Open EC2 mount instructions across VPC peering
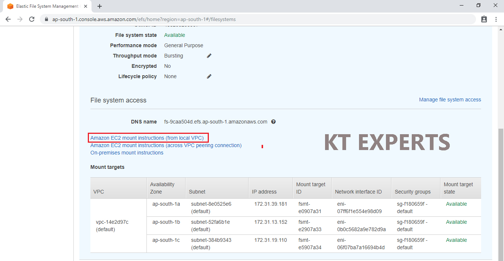504x261 pixels. point(166,145)
